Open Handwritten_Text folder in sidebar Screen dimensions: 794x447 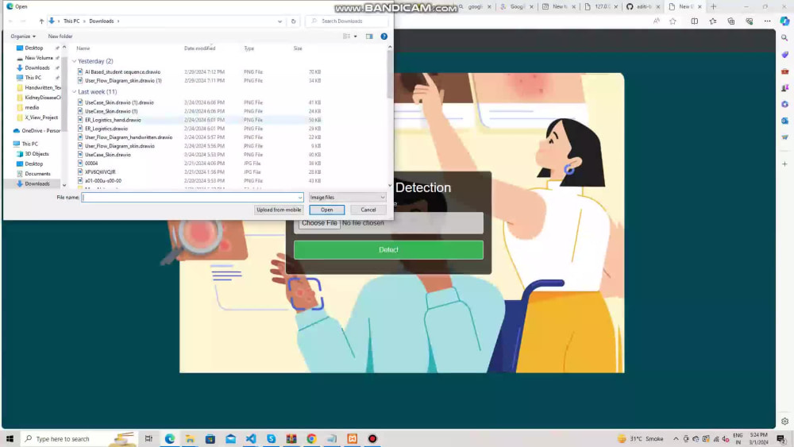pos(43,87)
